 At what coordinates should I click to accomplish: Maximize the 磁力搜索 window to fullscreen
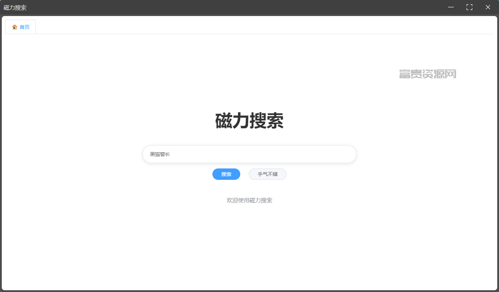click(x=469, y=7)
